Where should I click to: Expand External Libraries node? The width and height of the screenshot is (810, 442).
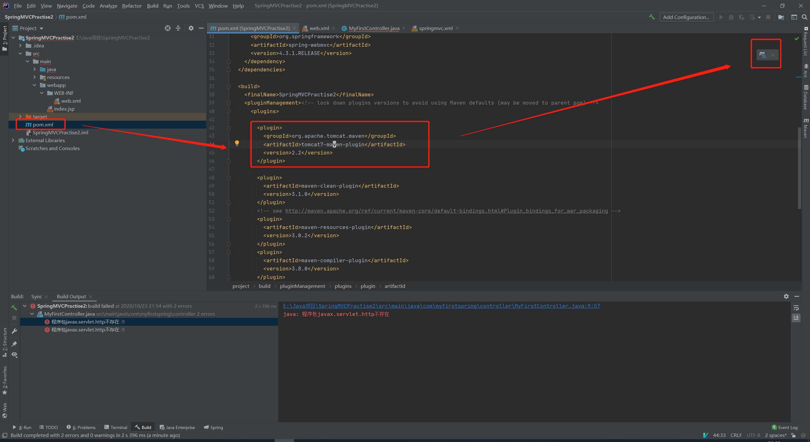point(13,140)
